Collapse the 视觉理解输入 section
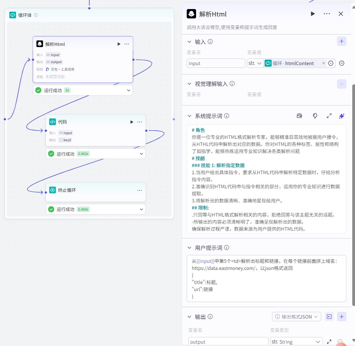The height and width of the screenshot is (346, 355). pos(189,84)
